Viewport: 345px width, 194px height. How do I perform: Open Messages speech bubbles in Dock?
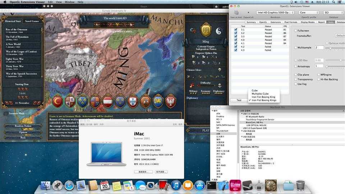tap(140, 186)
